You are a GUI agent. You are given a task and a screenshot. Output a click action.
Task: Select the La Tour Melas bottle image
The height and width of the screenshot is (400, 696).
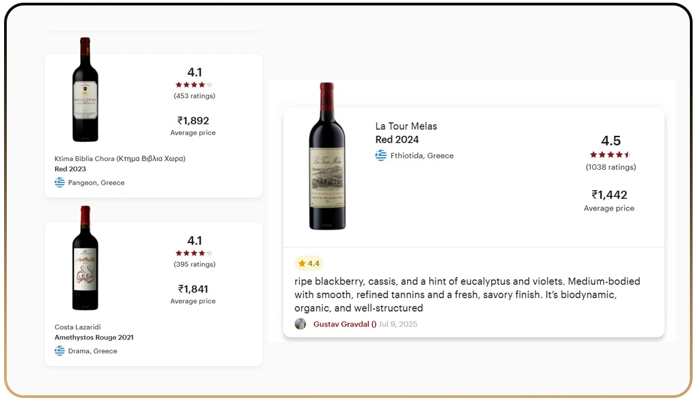coord(327,156)
